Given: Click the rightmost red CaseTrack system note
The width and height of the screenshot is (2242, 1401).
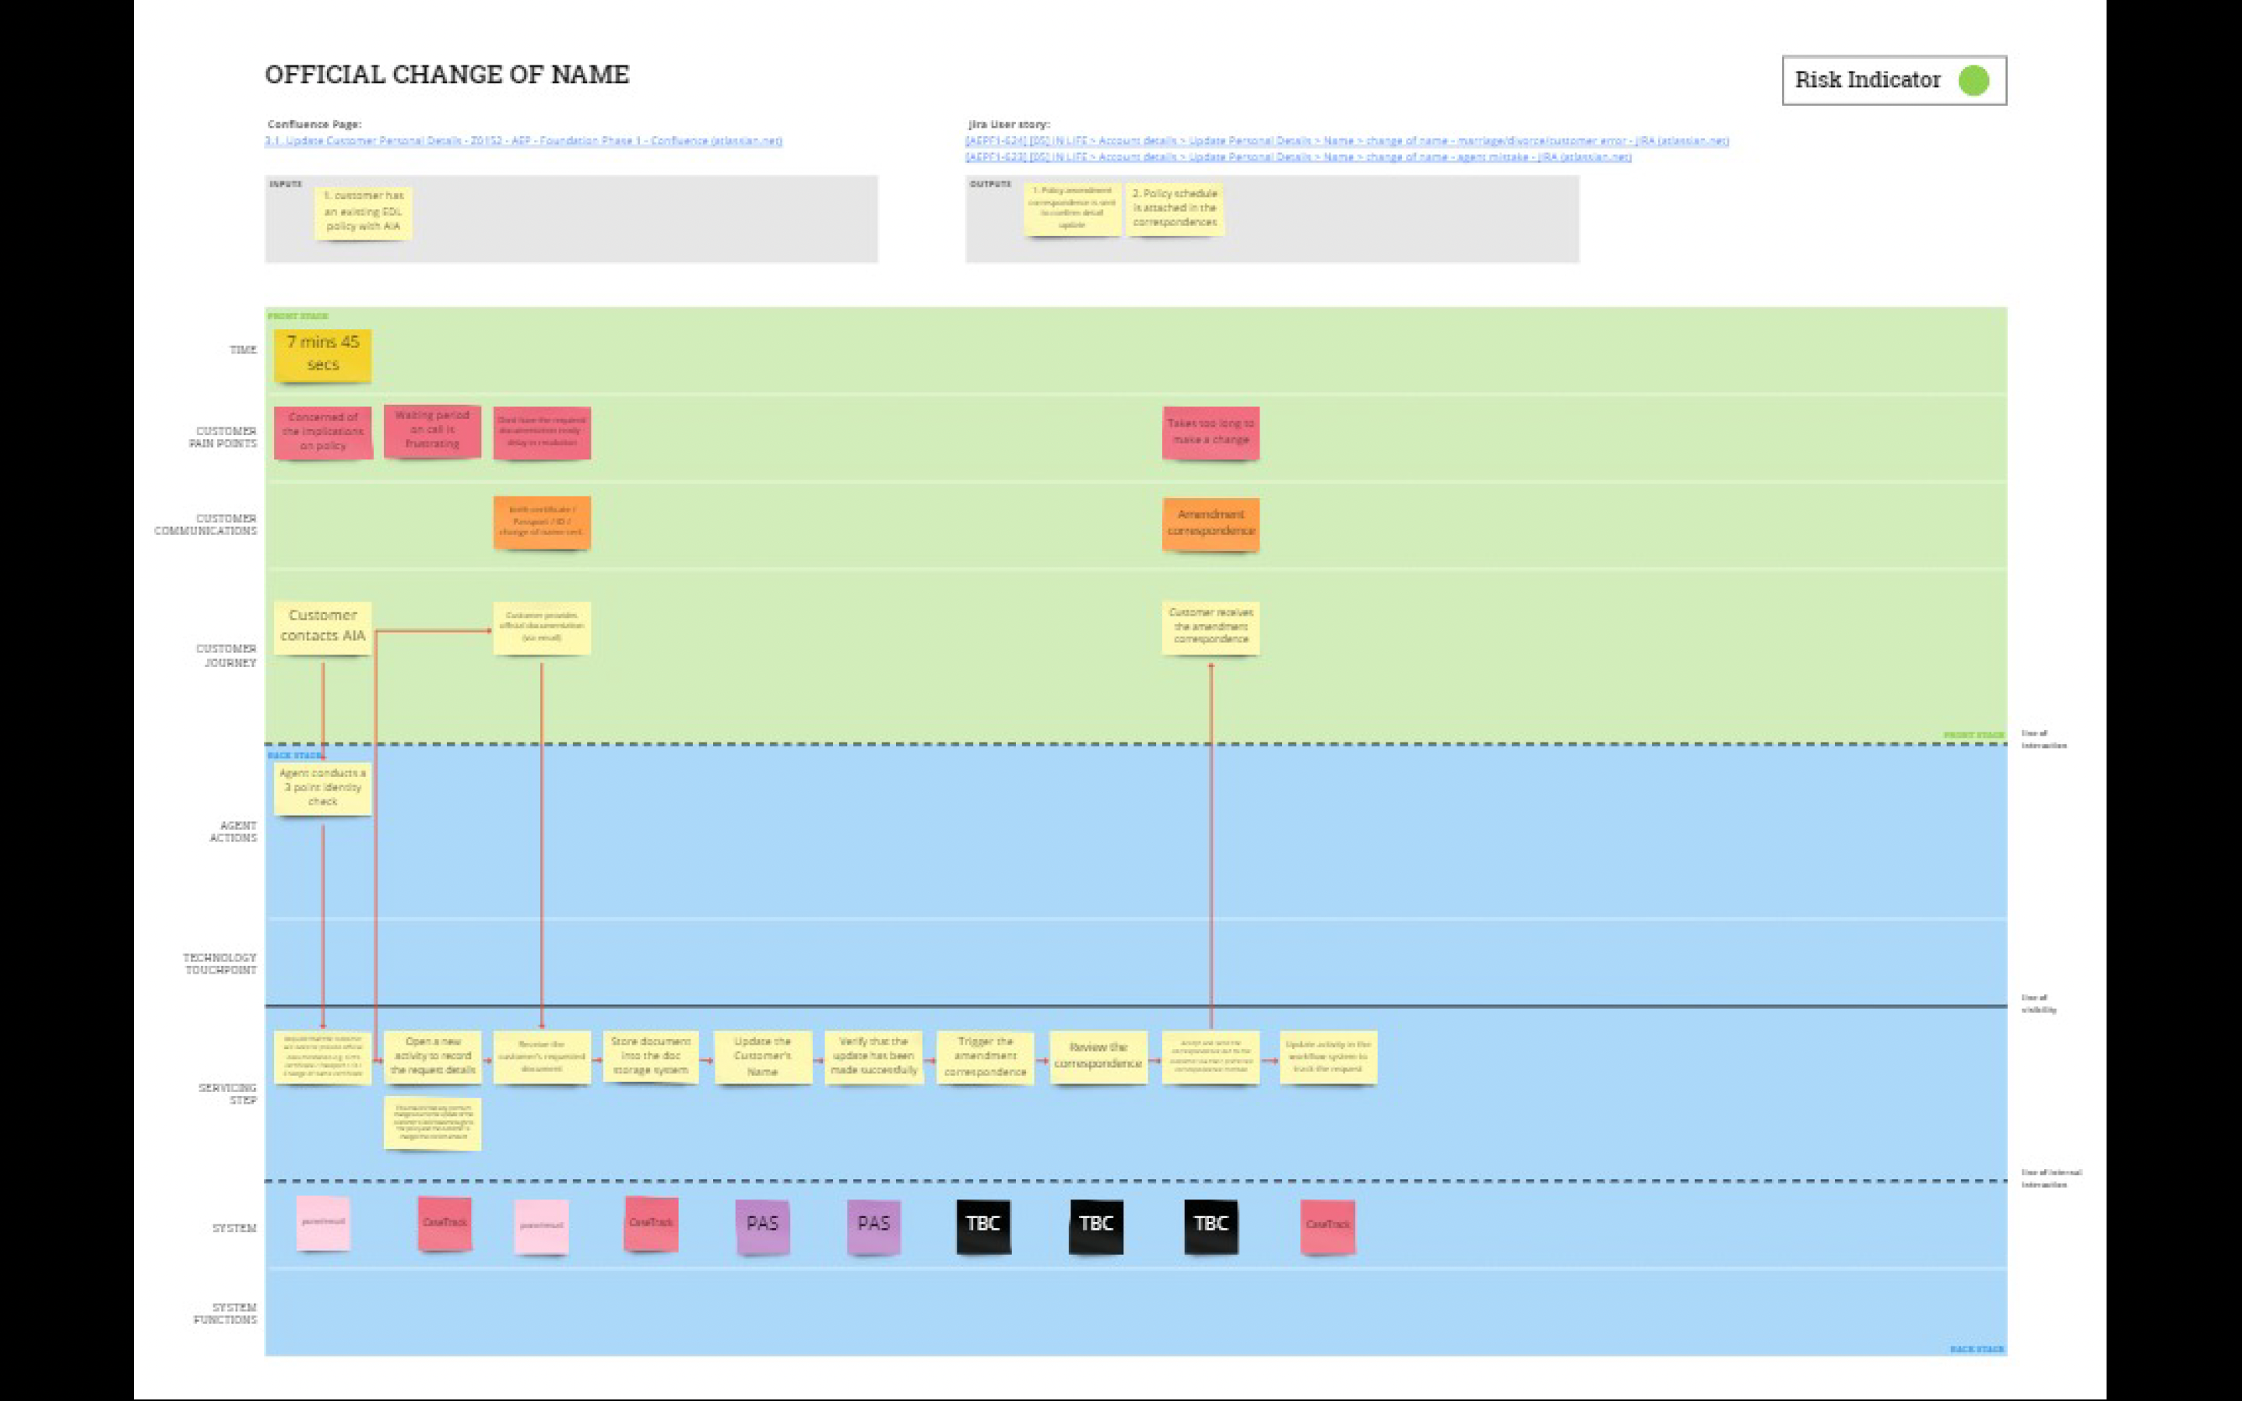Looking at the screenshot, I should (1327, 1225).
